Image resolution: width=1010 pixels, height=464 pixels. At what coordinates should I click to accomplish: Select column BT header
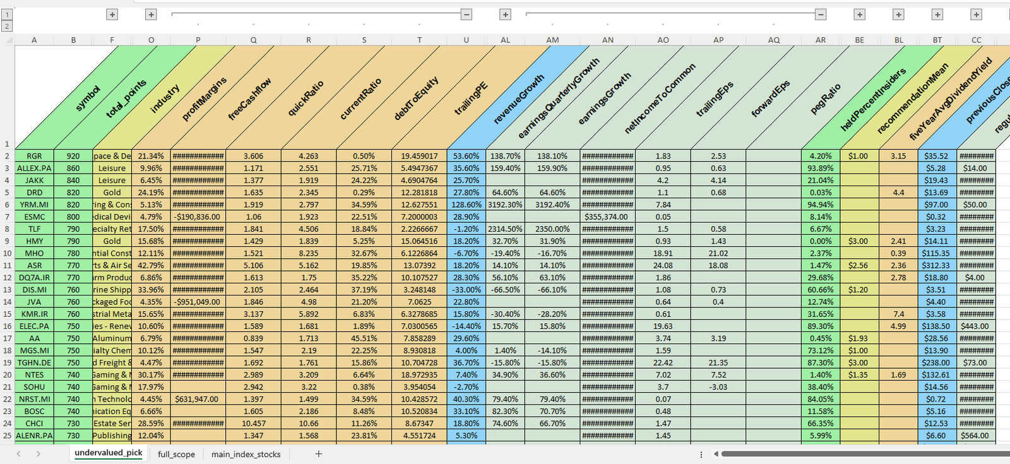point(937,40)
